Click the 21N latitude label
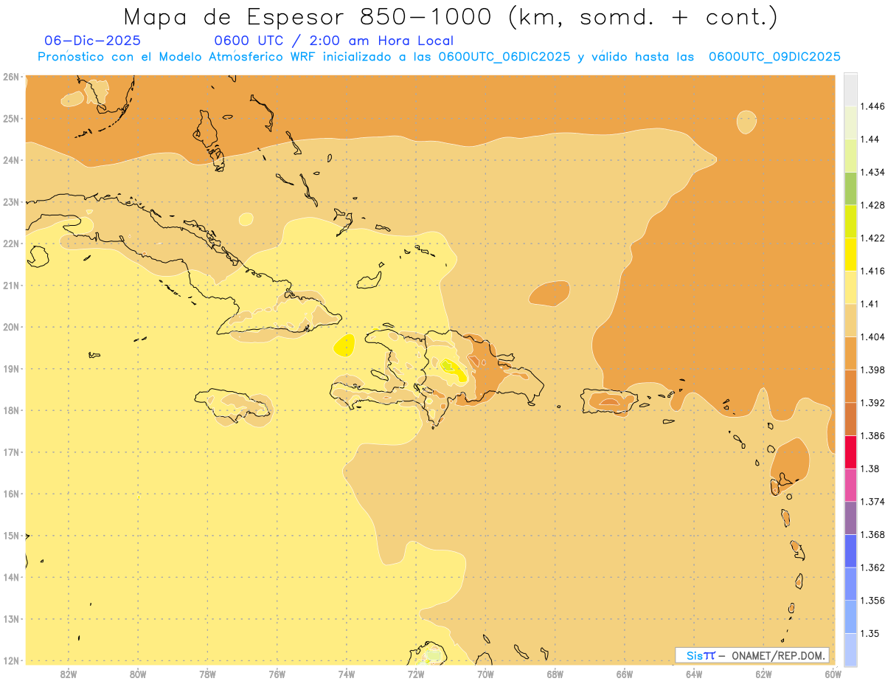 pyautogui.click(x=10, y=285)
